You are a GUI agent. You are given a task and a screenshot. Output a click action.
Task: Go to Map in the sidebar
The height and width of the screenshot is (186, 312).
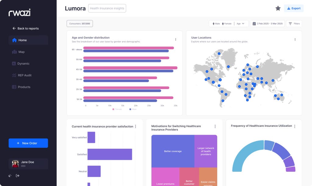pyautogui.click(x=21, y=52)
